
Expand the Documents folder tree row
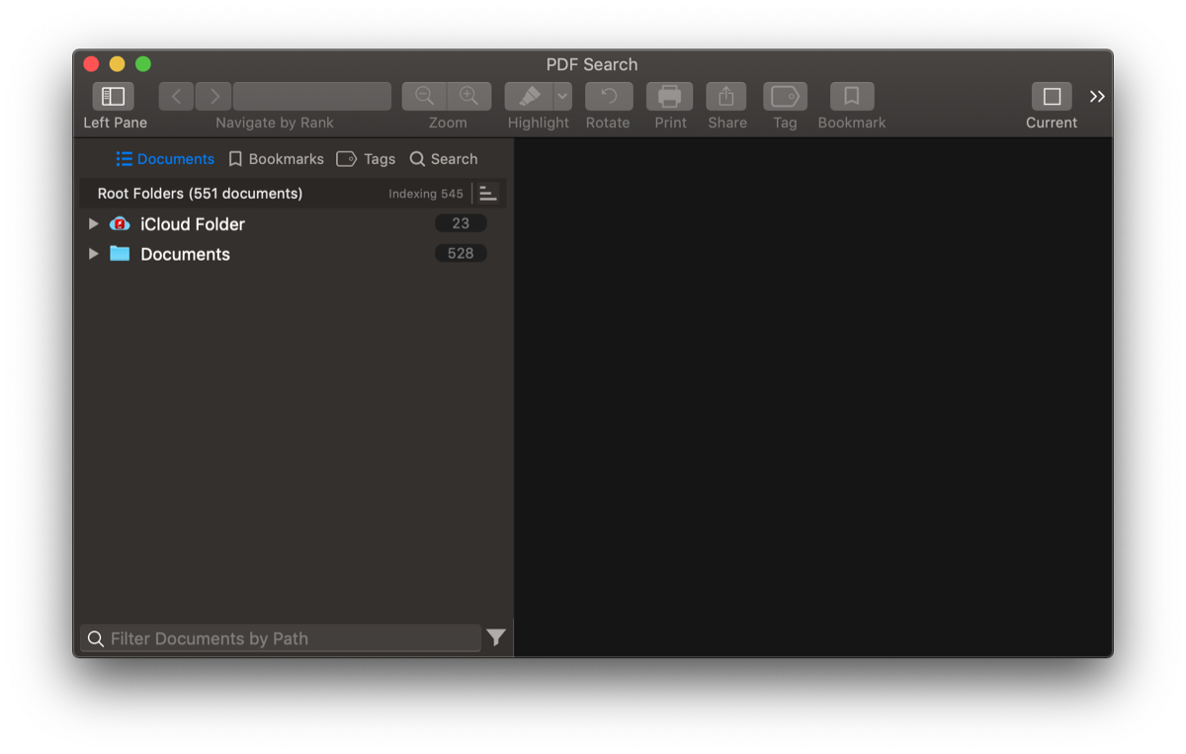pyautogui.click(x=94, y=254)
